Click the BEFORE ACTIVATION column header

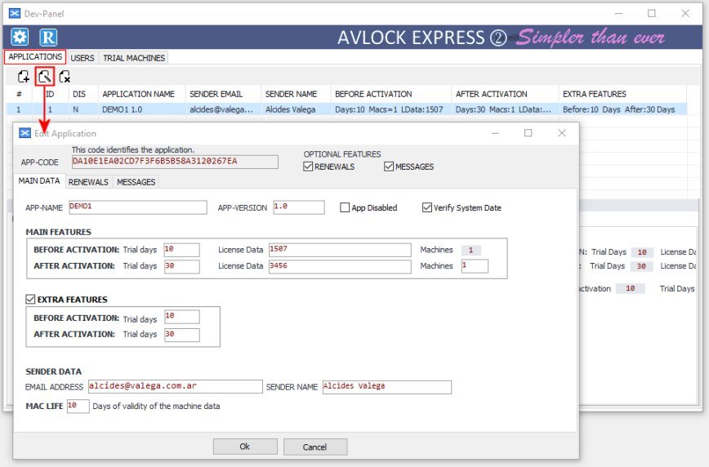(x=391, y=94)
